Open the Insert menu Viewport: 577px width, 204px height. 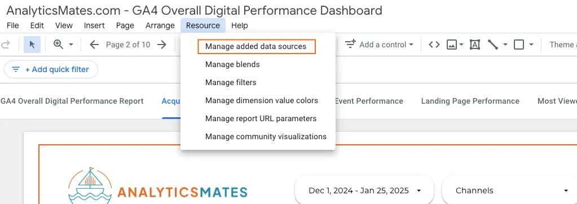94,25
